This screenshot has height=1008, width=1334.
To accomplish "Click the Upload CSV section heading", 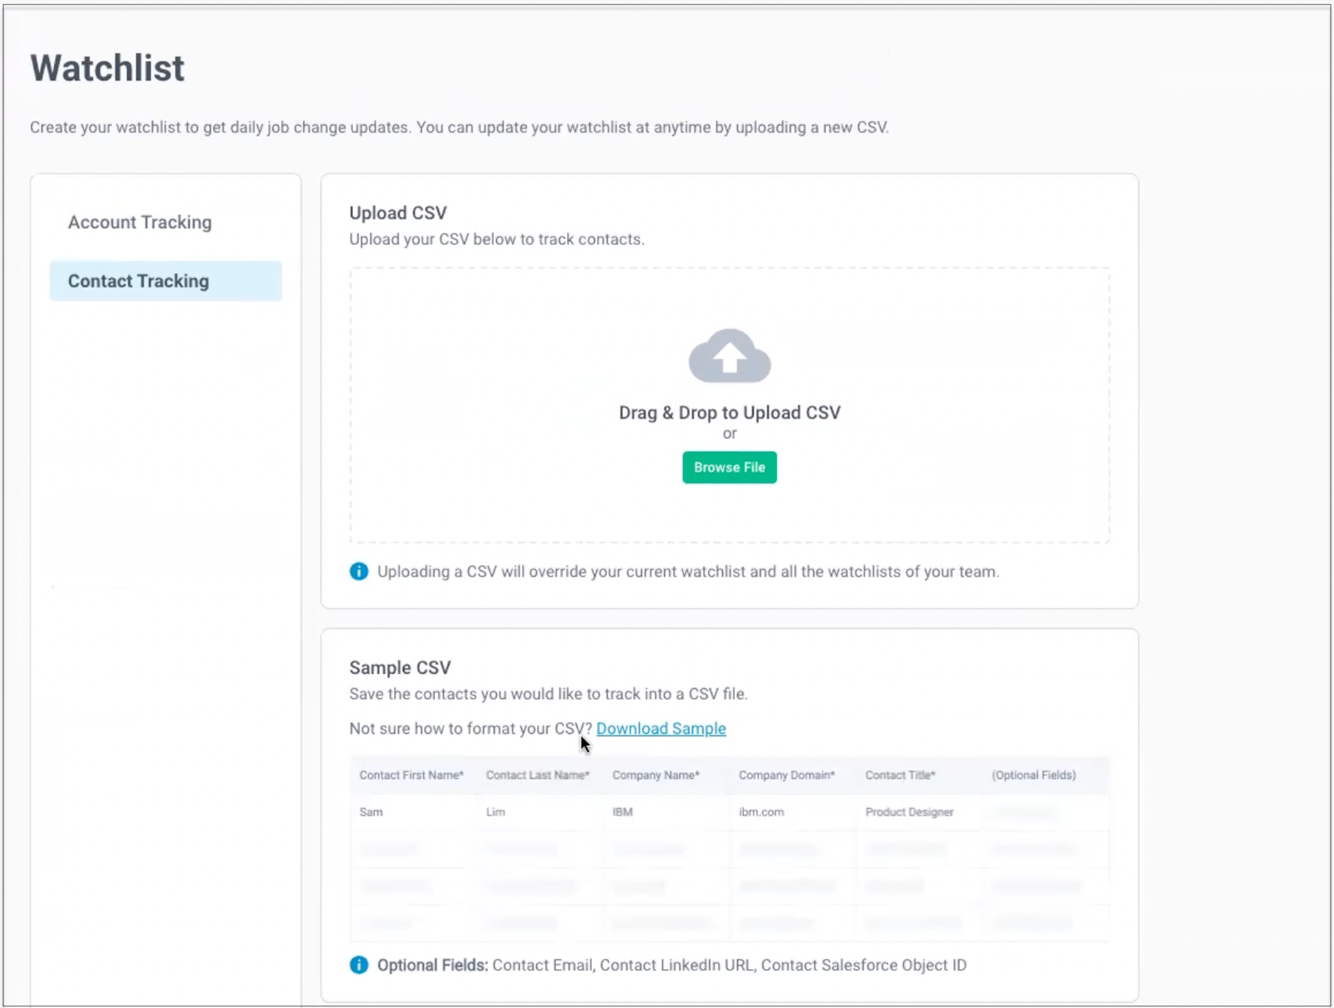I will coord(397,213).
